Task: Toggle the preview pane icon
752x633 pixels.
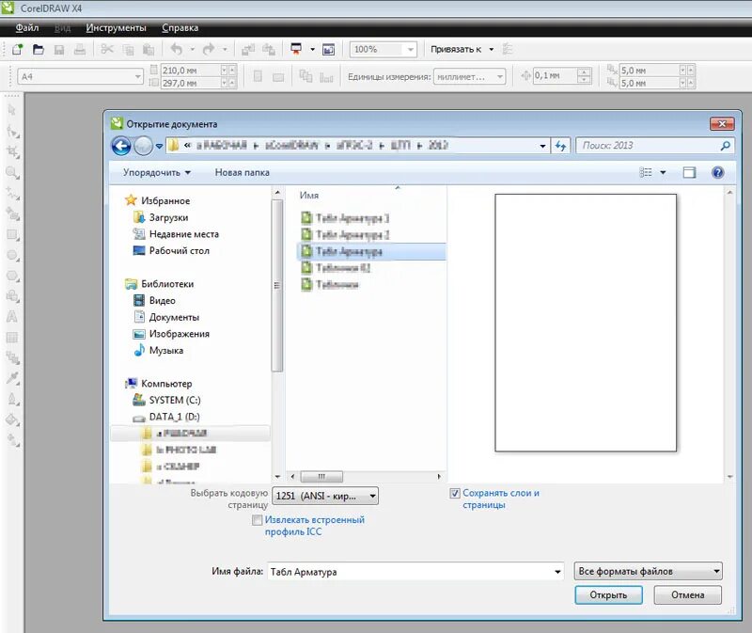Action: (689, 172)
